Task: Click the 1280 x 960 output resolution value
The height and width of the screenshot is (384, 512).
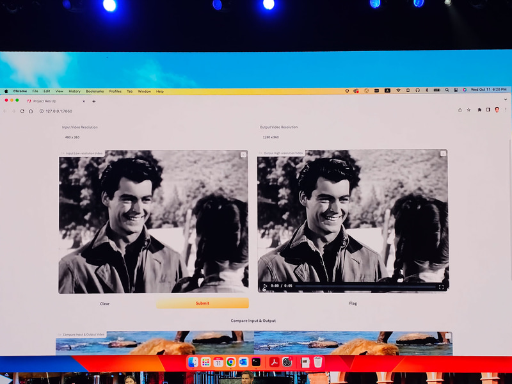Action: click(x=271, y=138)
